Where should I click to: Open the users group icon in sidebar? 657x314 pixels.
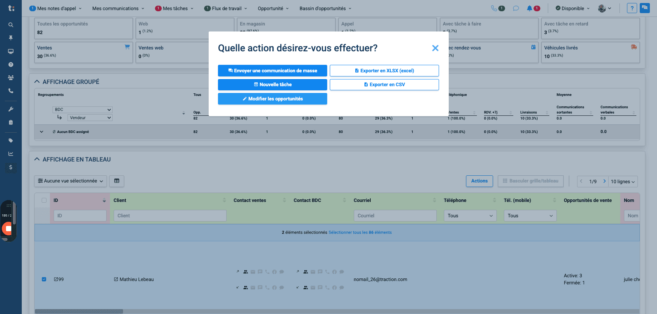tap(11, 78)
